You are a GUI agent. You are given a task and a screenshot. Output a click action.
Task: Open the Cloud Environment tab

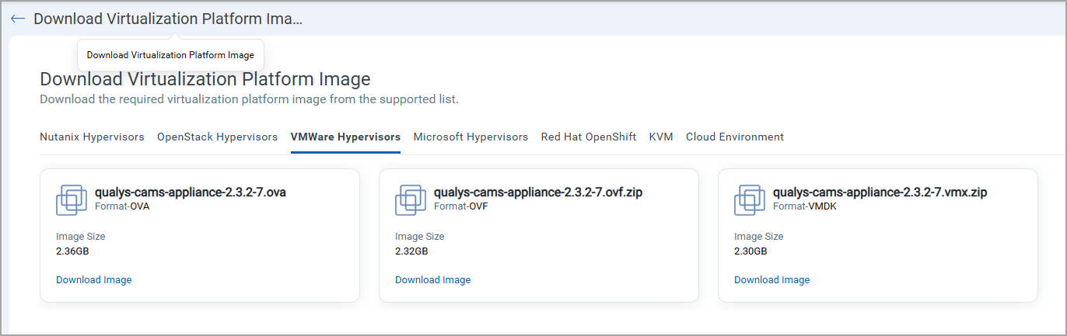(735, 137)
